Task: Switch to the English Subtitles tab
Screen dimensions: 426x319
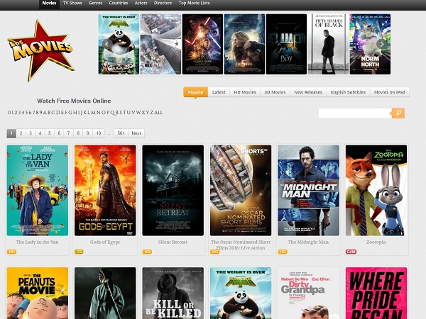Action: (x=348, y=92)
